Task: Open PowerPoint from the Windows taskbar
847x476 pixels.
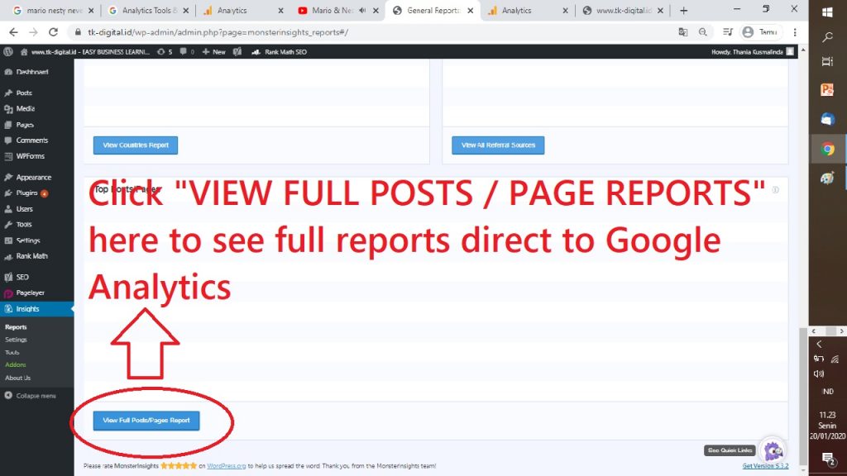Action: [827, 90]
